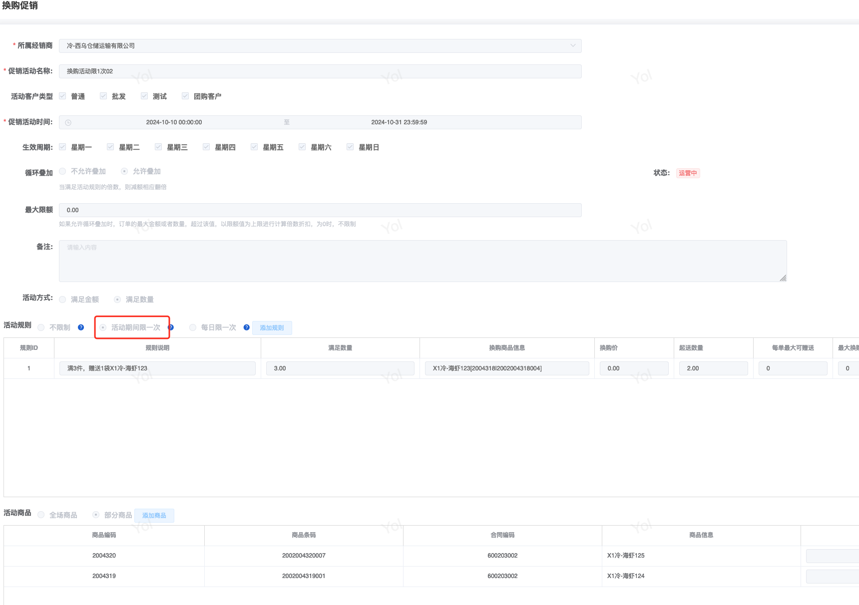This screenshot has height=605, width=859.
Task: Click the 促销活动名称 input field
Action: [x=320, y=71]
